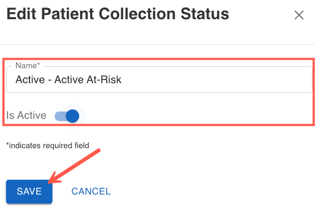Click the CANCEL button
This screenshot has height=210, width=315.
coord(91,191)
